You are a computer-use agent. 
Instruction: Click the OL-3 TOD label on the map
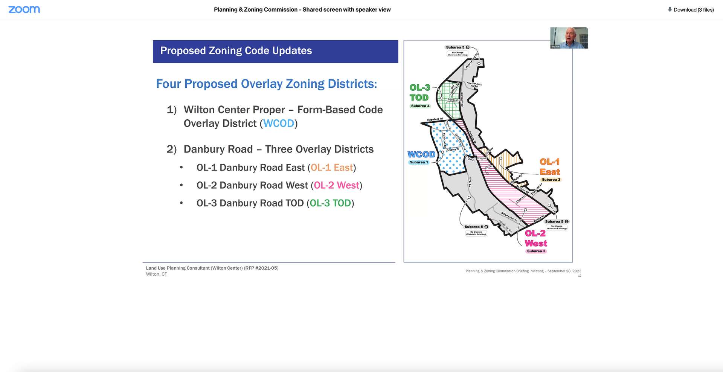pos(419,93)
